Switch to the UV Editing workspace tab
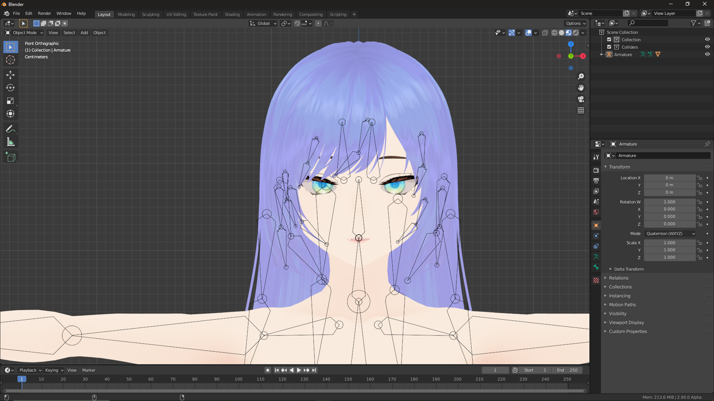 tap(176, 14)
